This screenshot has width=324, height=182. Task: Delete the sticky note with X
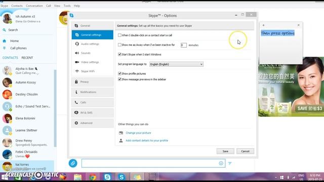pyautogui.click(x=298, y=25)
